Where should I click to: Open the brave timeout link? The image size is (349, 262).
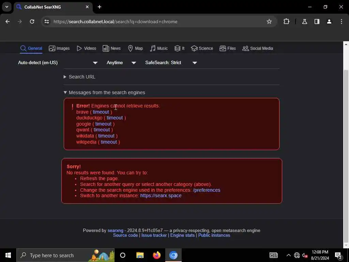pos(101,112)
